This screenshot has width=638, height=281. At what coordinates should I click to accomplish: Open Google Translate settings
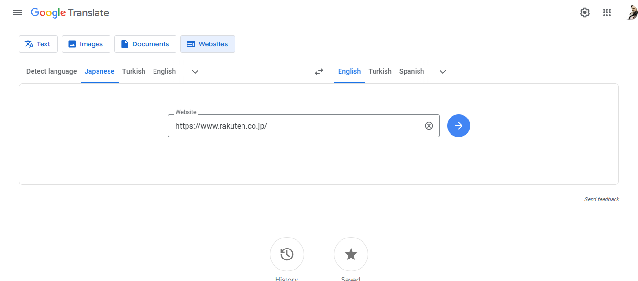click(x=584, y=12)
